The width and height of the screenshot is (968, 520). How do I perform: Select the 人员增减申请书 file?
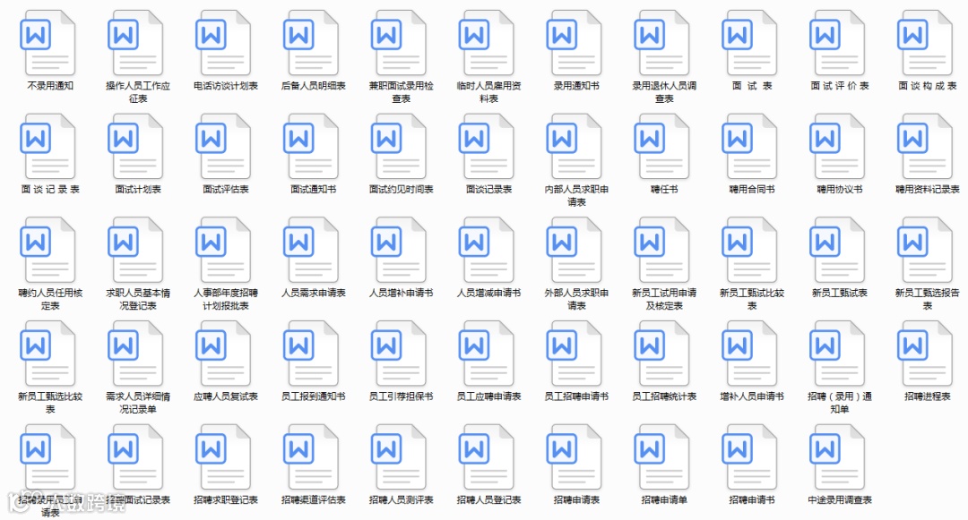point(488,251)
